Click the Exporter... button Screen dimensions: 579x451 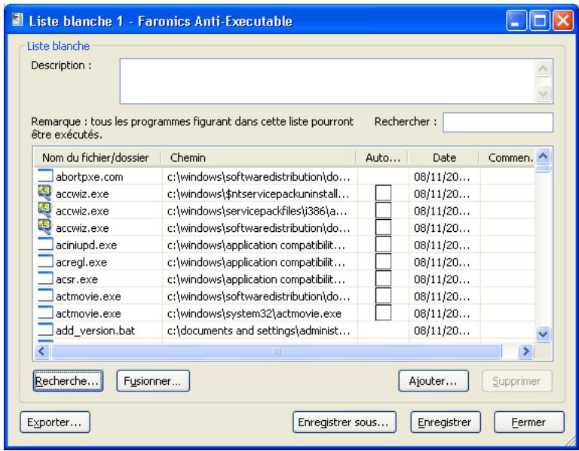[x=54, y=422]
